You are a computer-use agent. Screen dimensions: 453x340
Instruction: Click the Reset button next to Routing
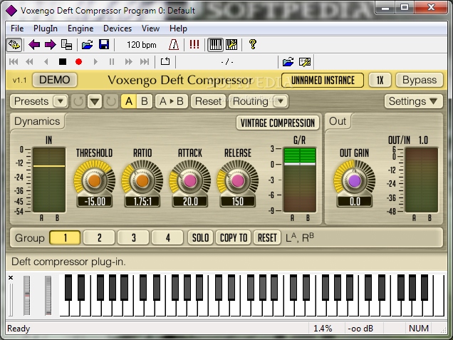point(208,101)
